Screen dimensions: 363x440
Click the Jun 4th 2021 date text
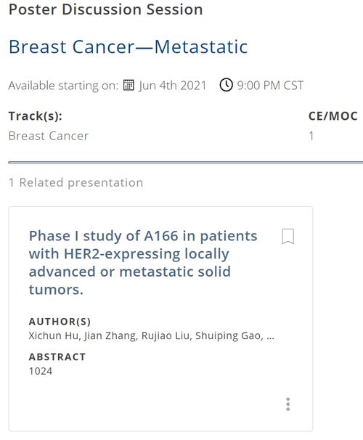tap(173, 85)
